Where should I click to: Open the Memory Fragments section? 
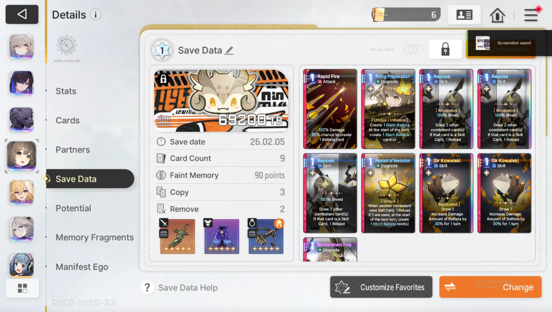tap(94, 237)
